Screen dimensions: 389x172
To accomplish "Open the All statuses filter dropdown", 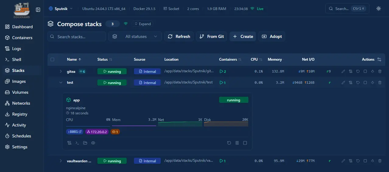I will [135, 36].
